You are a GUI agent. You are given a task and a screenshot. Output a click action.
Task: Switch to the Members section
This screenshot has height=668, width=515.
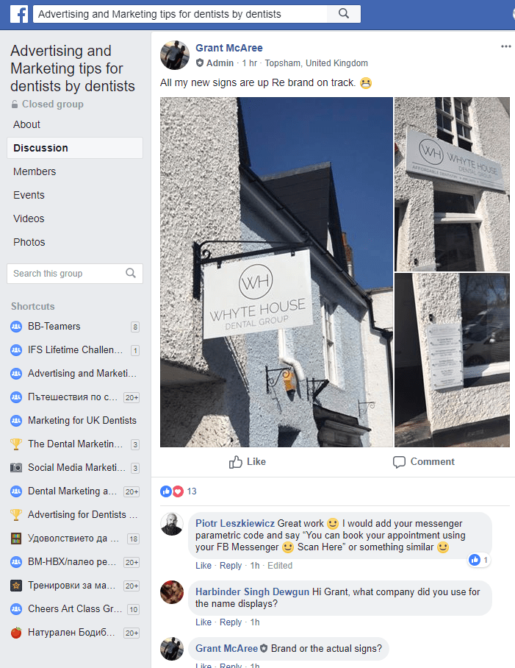(35, 171)
